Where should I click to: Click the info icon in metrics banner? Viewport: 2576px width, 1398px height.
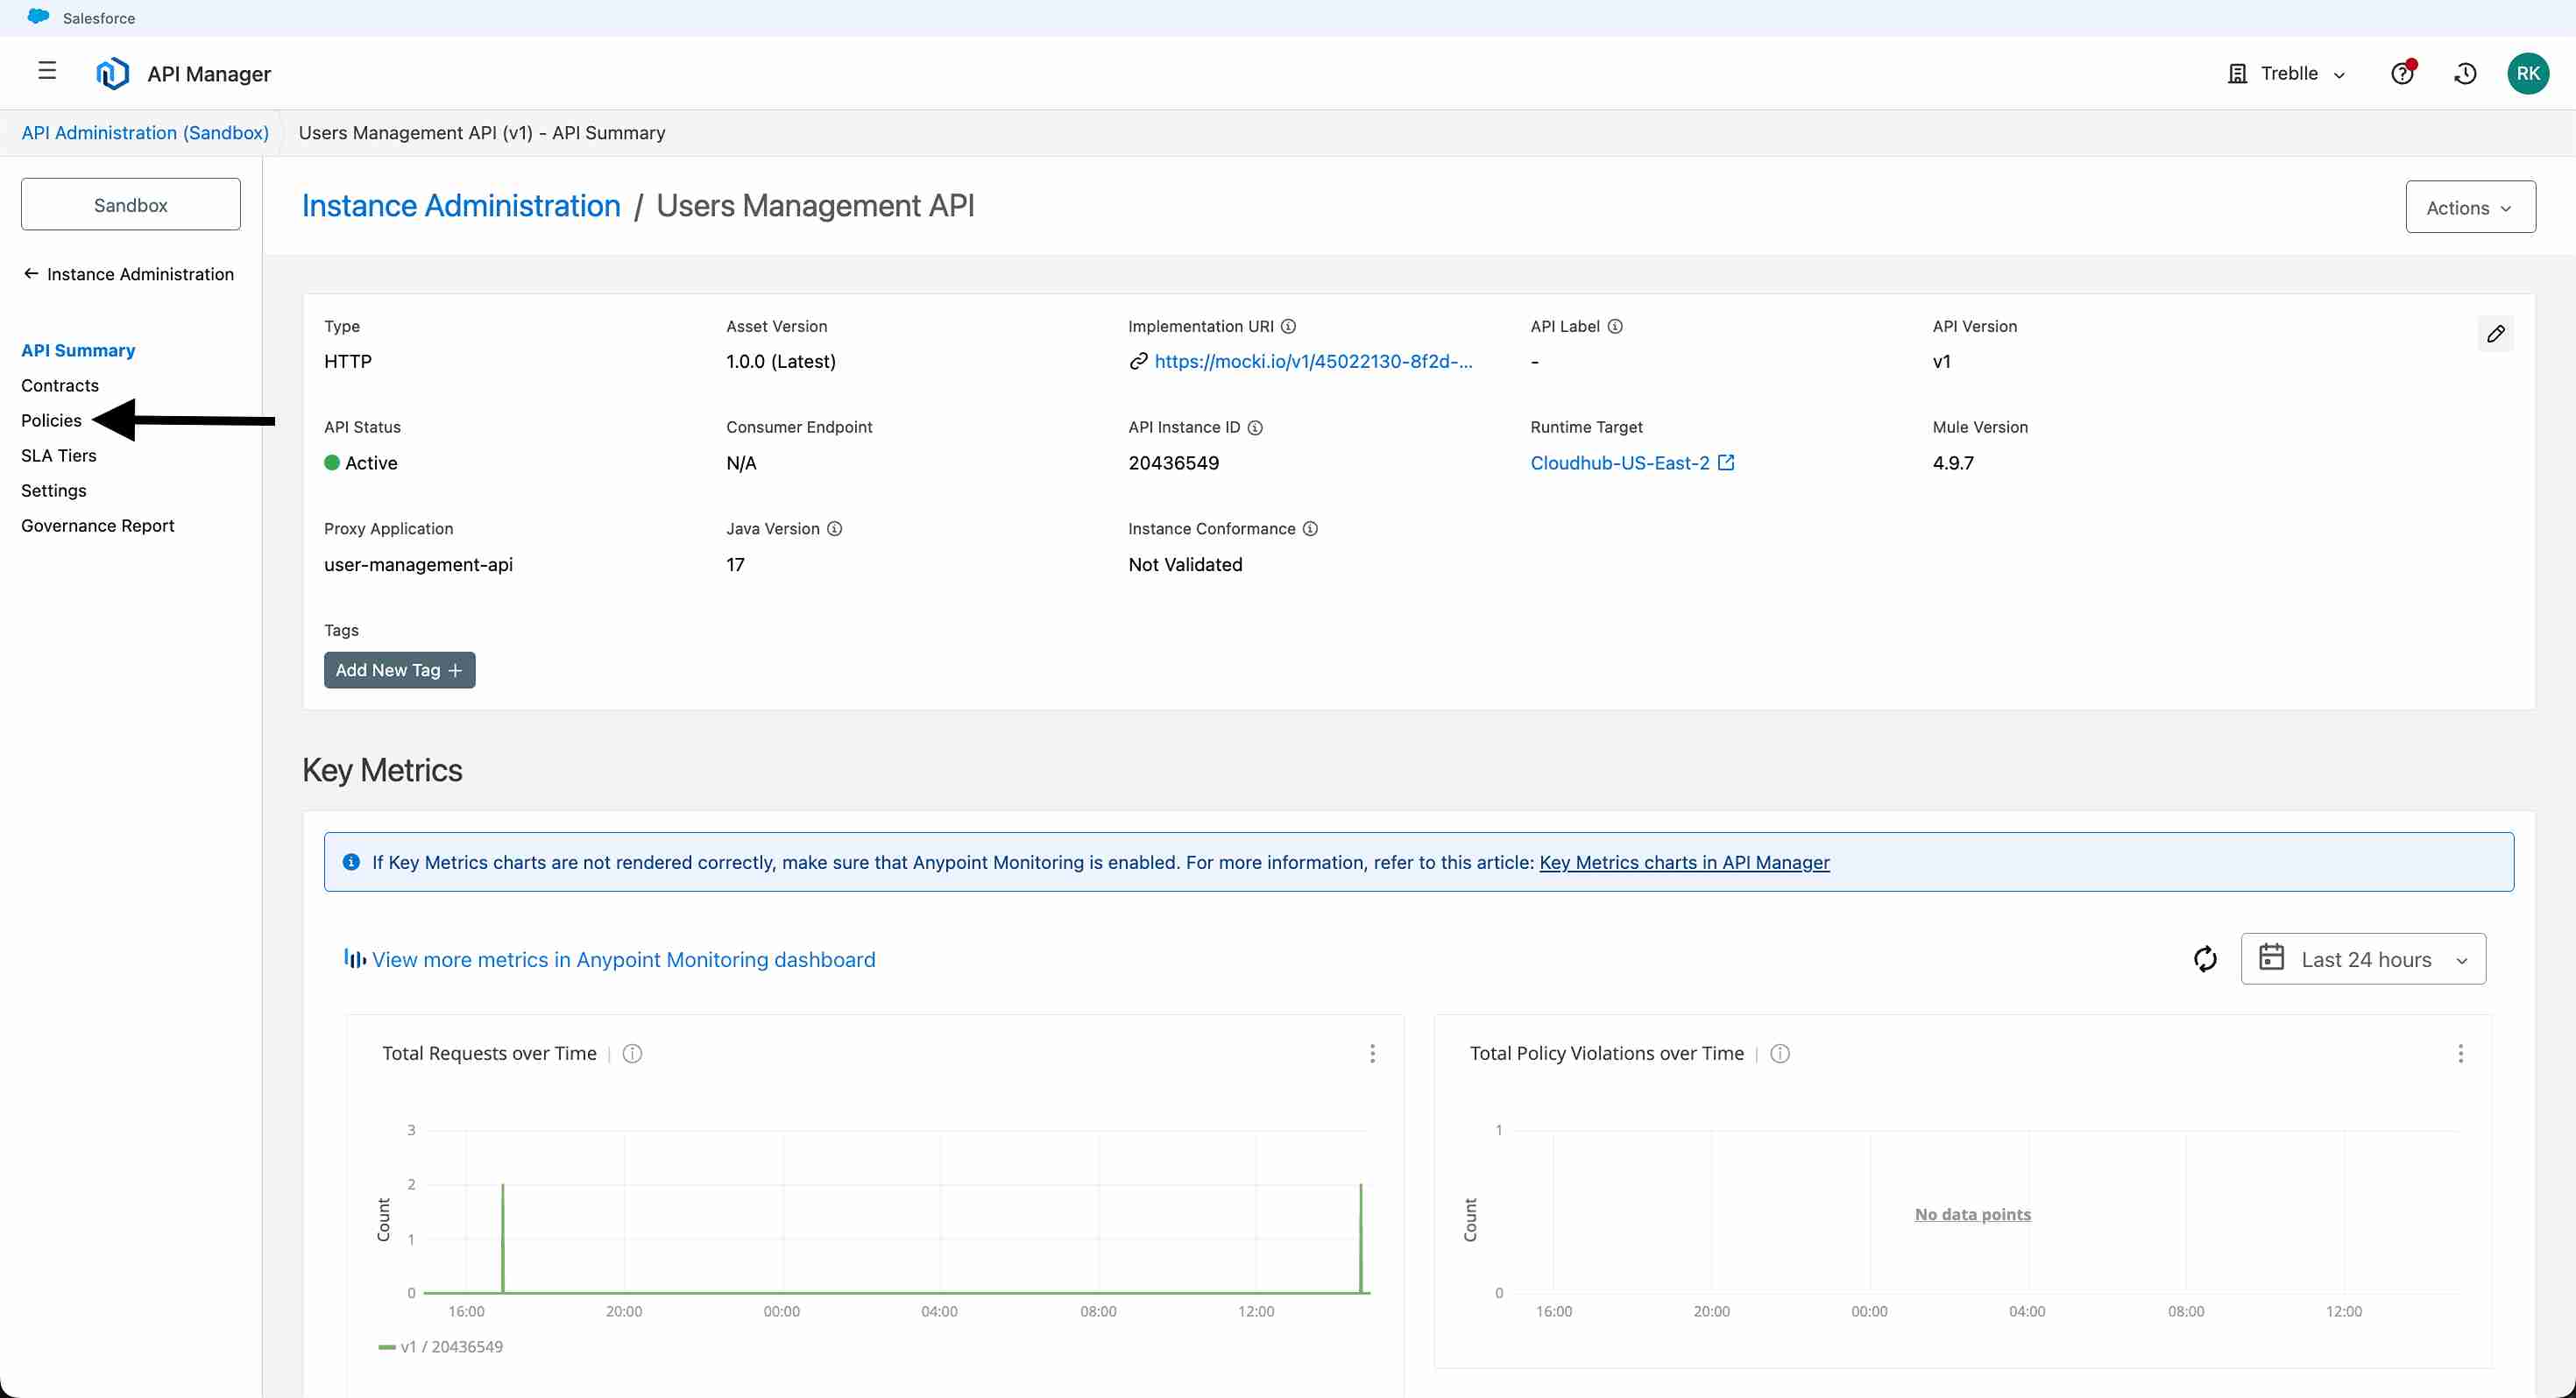pos(351,862)
